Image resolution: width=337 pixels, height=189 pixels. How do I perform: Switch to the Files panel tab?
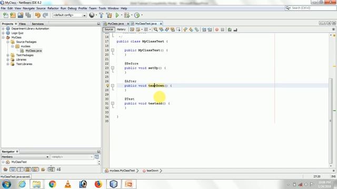tap(22, 24)
